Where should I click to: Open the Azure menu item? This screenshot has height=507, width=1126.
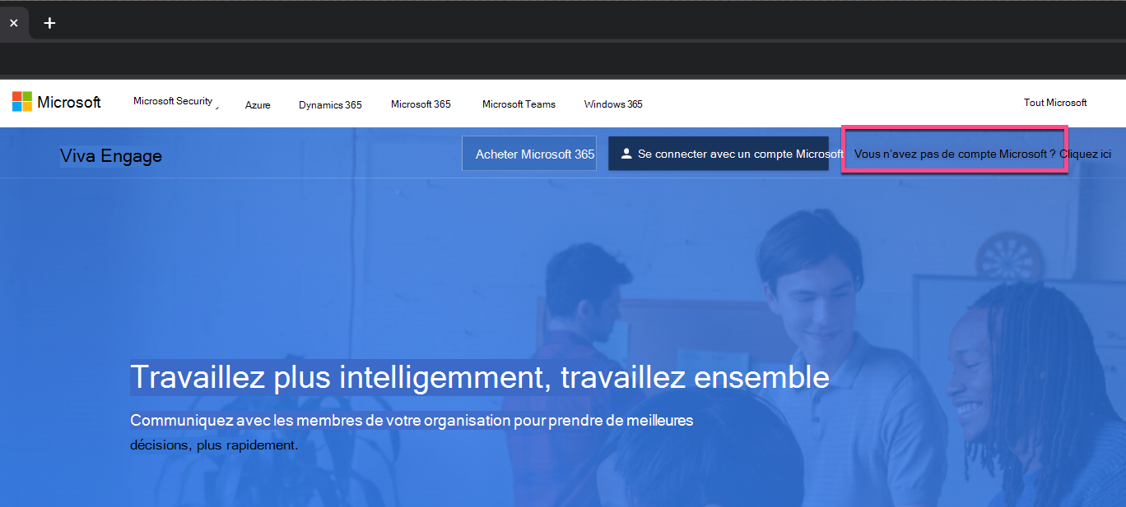point(258,105)
